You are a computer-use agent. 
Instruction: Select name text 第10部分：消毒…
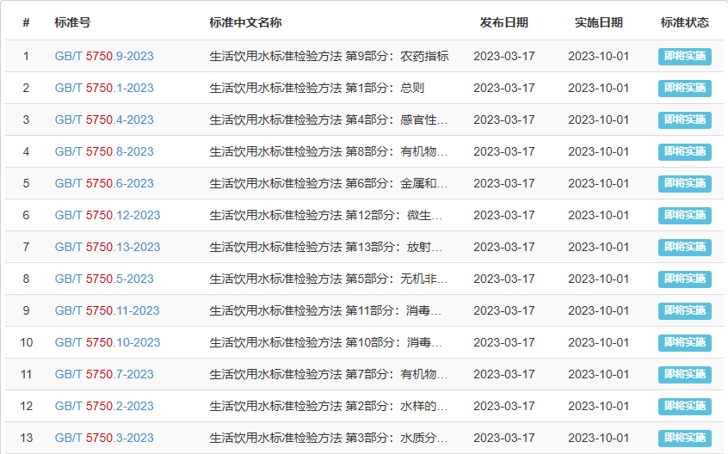click(394, 343)
